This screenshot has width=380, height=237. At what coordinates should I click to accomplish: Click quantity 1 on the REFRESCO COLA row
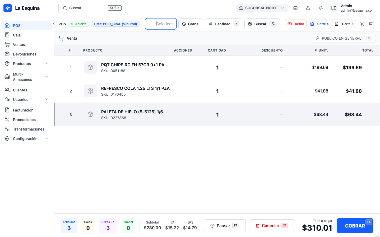coord(217,91)
